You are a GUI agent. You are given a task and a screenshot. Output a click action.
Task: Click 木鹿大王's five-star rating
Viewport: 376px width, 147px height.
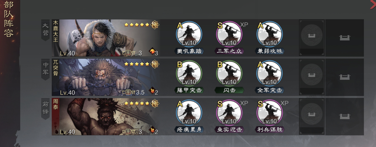click(x=137, y=24)
